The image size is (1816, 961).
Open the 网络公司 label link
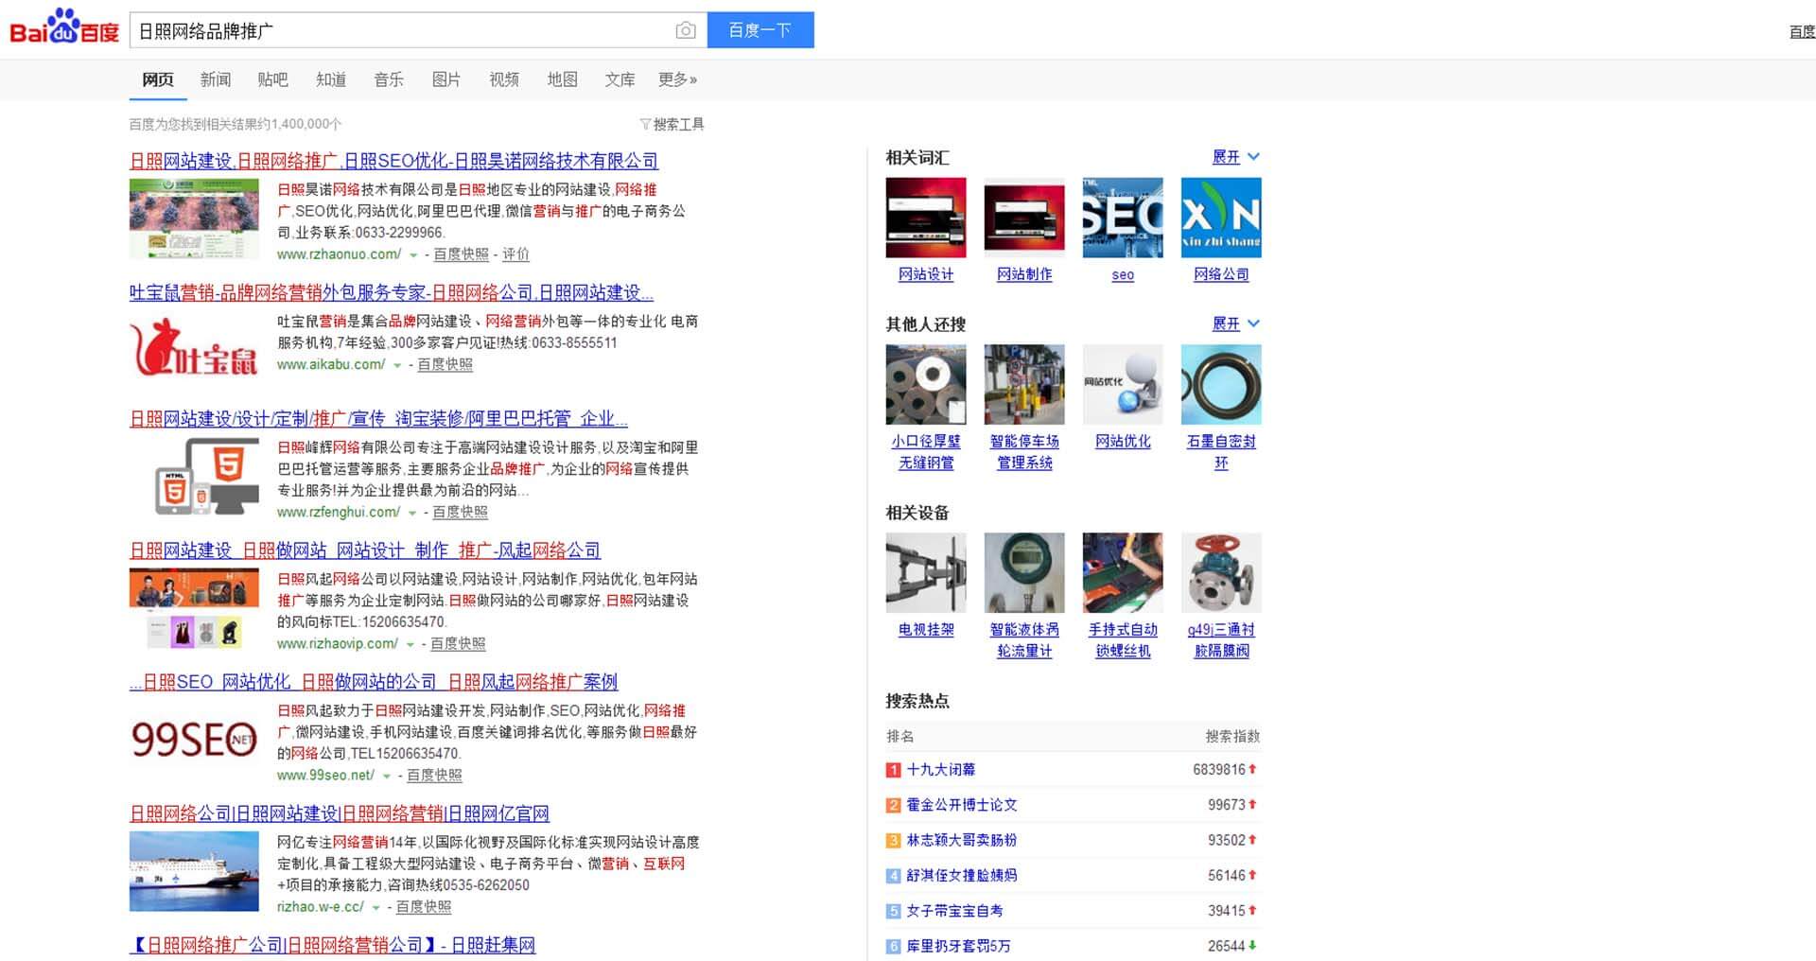(x=1221, y=274)
